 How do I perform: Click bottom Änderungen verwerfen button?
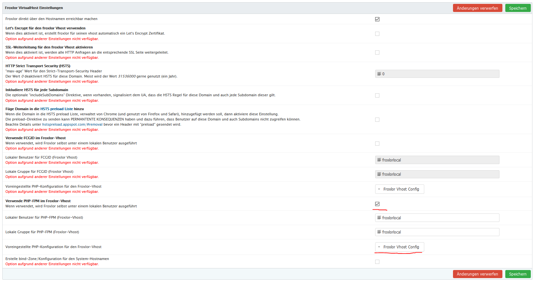click(x=478, y=274)
